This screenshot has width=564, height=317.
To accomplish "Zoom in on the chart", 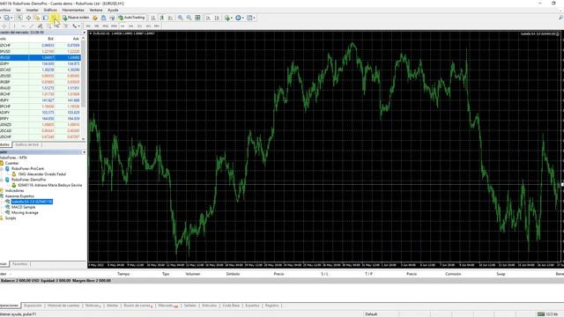I will [180, 18].
